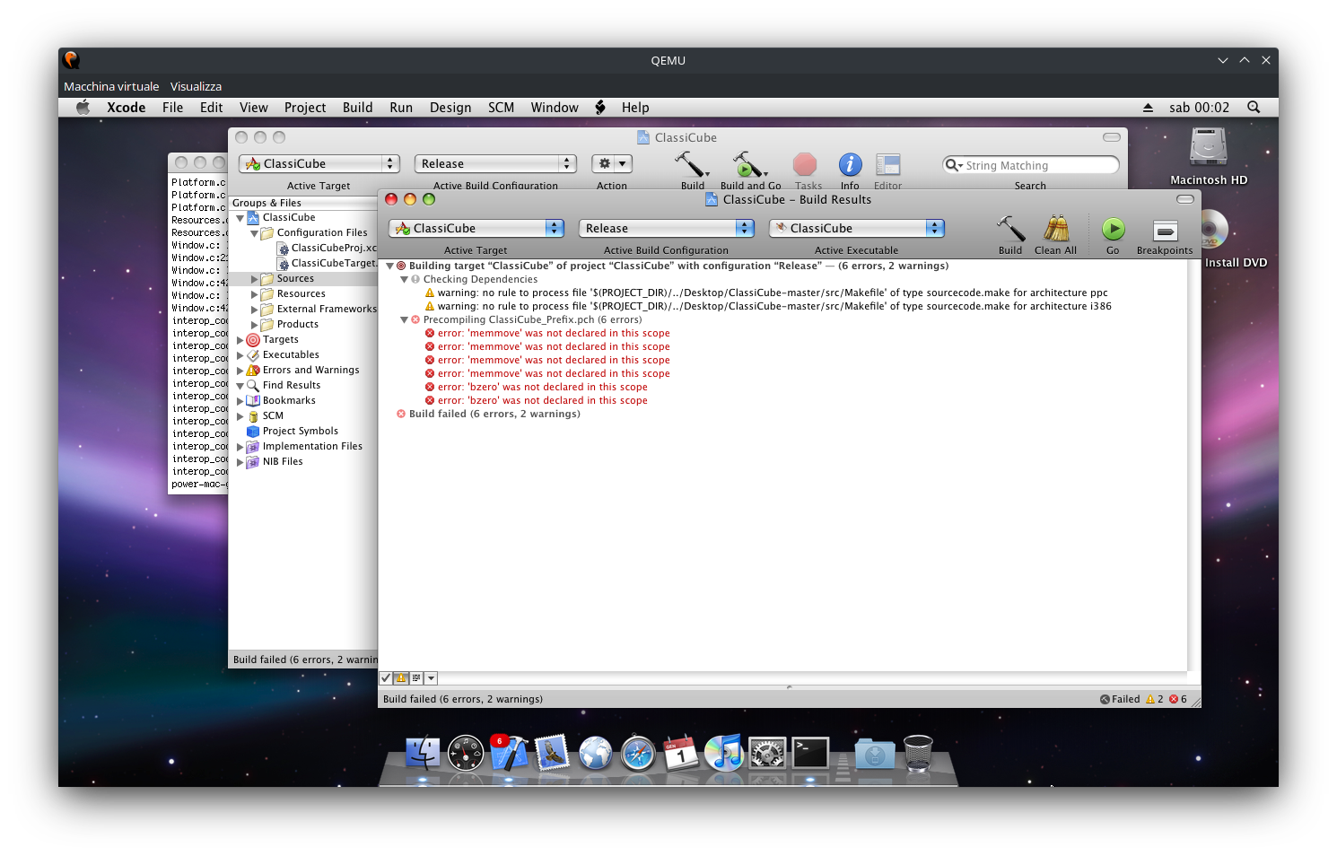1337x856 pixels.
Task: Open Finder from the Dock
Action: coord(423,753)
